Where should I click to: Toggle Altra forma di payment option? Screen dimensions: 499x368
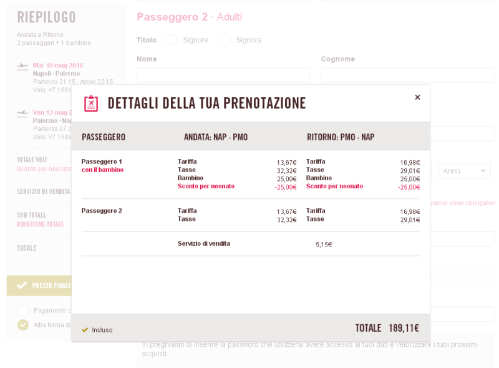click(23, 325)
